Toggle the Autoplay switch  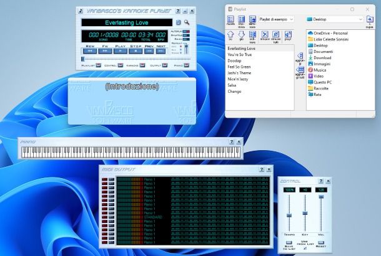pyautogui.click(x=186, y=32)
